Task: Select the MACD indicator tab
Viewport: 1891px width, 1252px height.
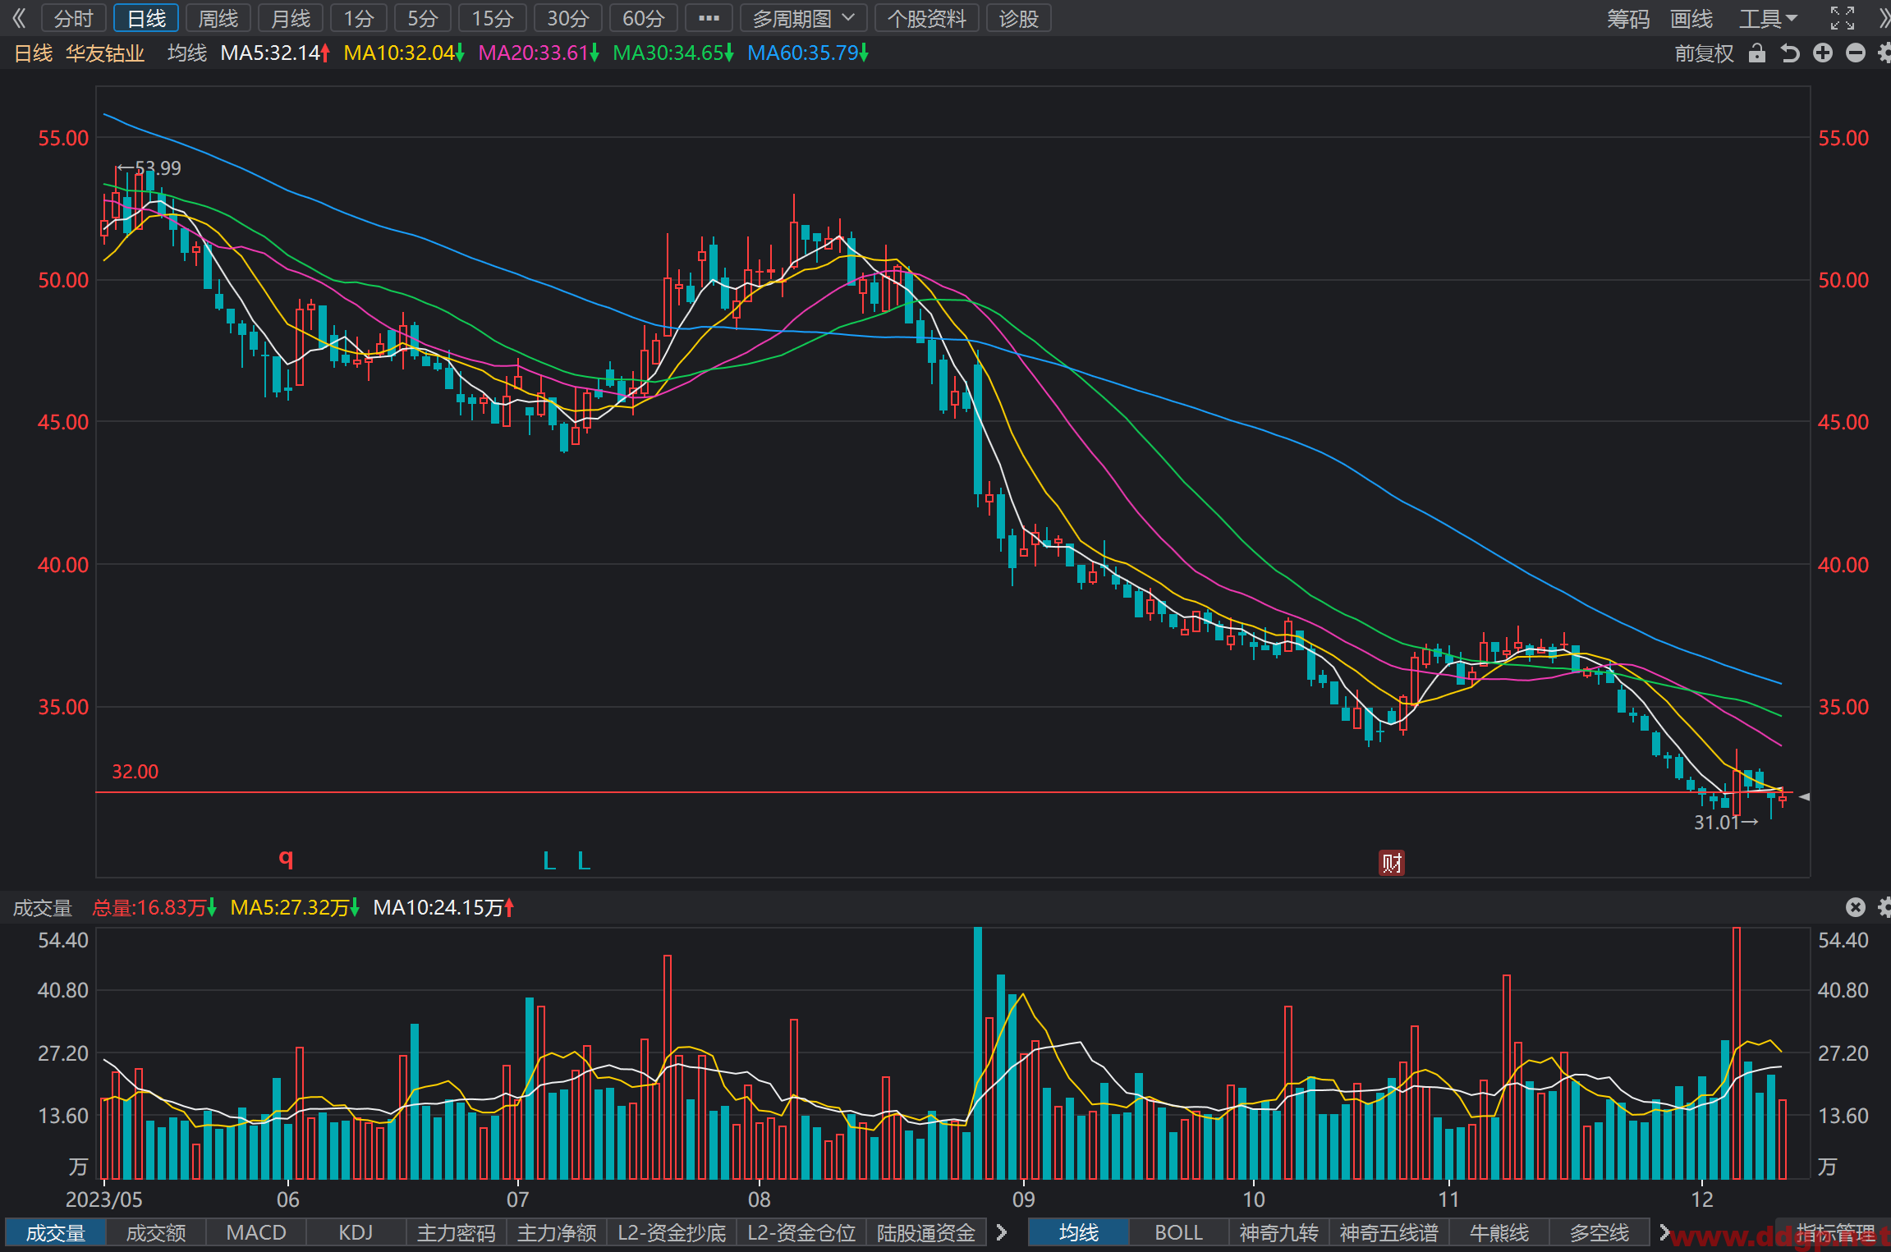Action: [x=256, y=1232]
